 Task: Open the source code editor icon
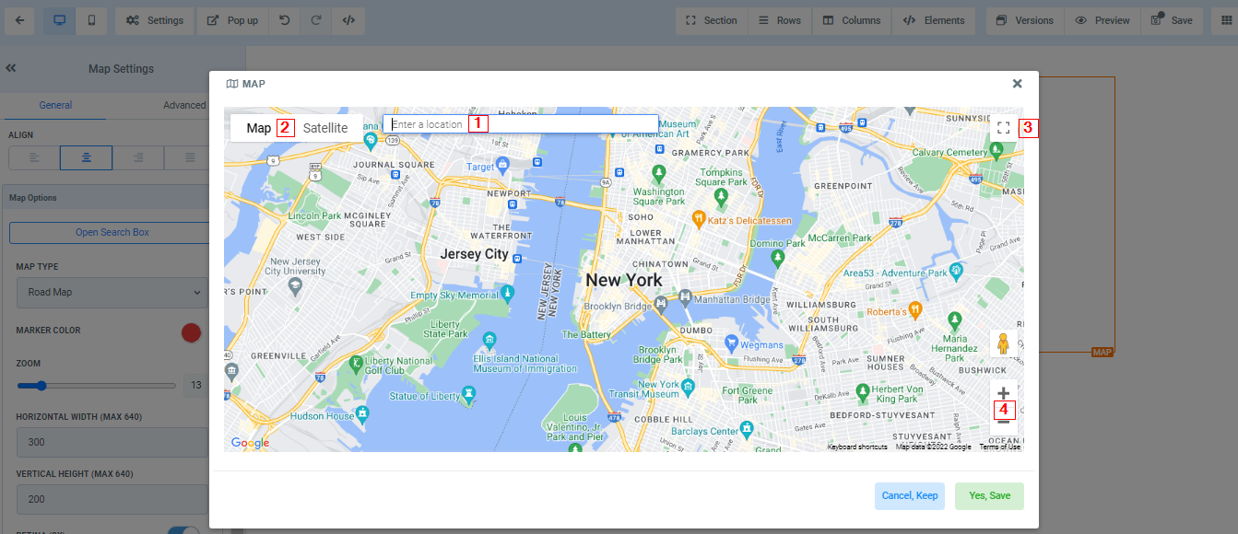click(x=348, y=20)
